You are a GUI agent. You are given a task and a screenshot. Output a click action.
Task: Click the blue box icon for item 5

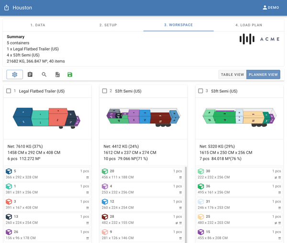click(9, 171)
